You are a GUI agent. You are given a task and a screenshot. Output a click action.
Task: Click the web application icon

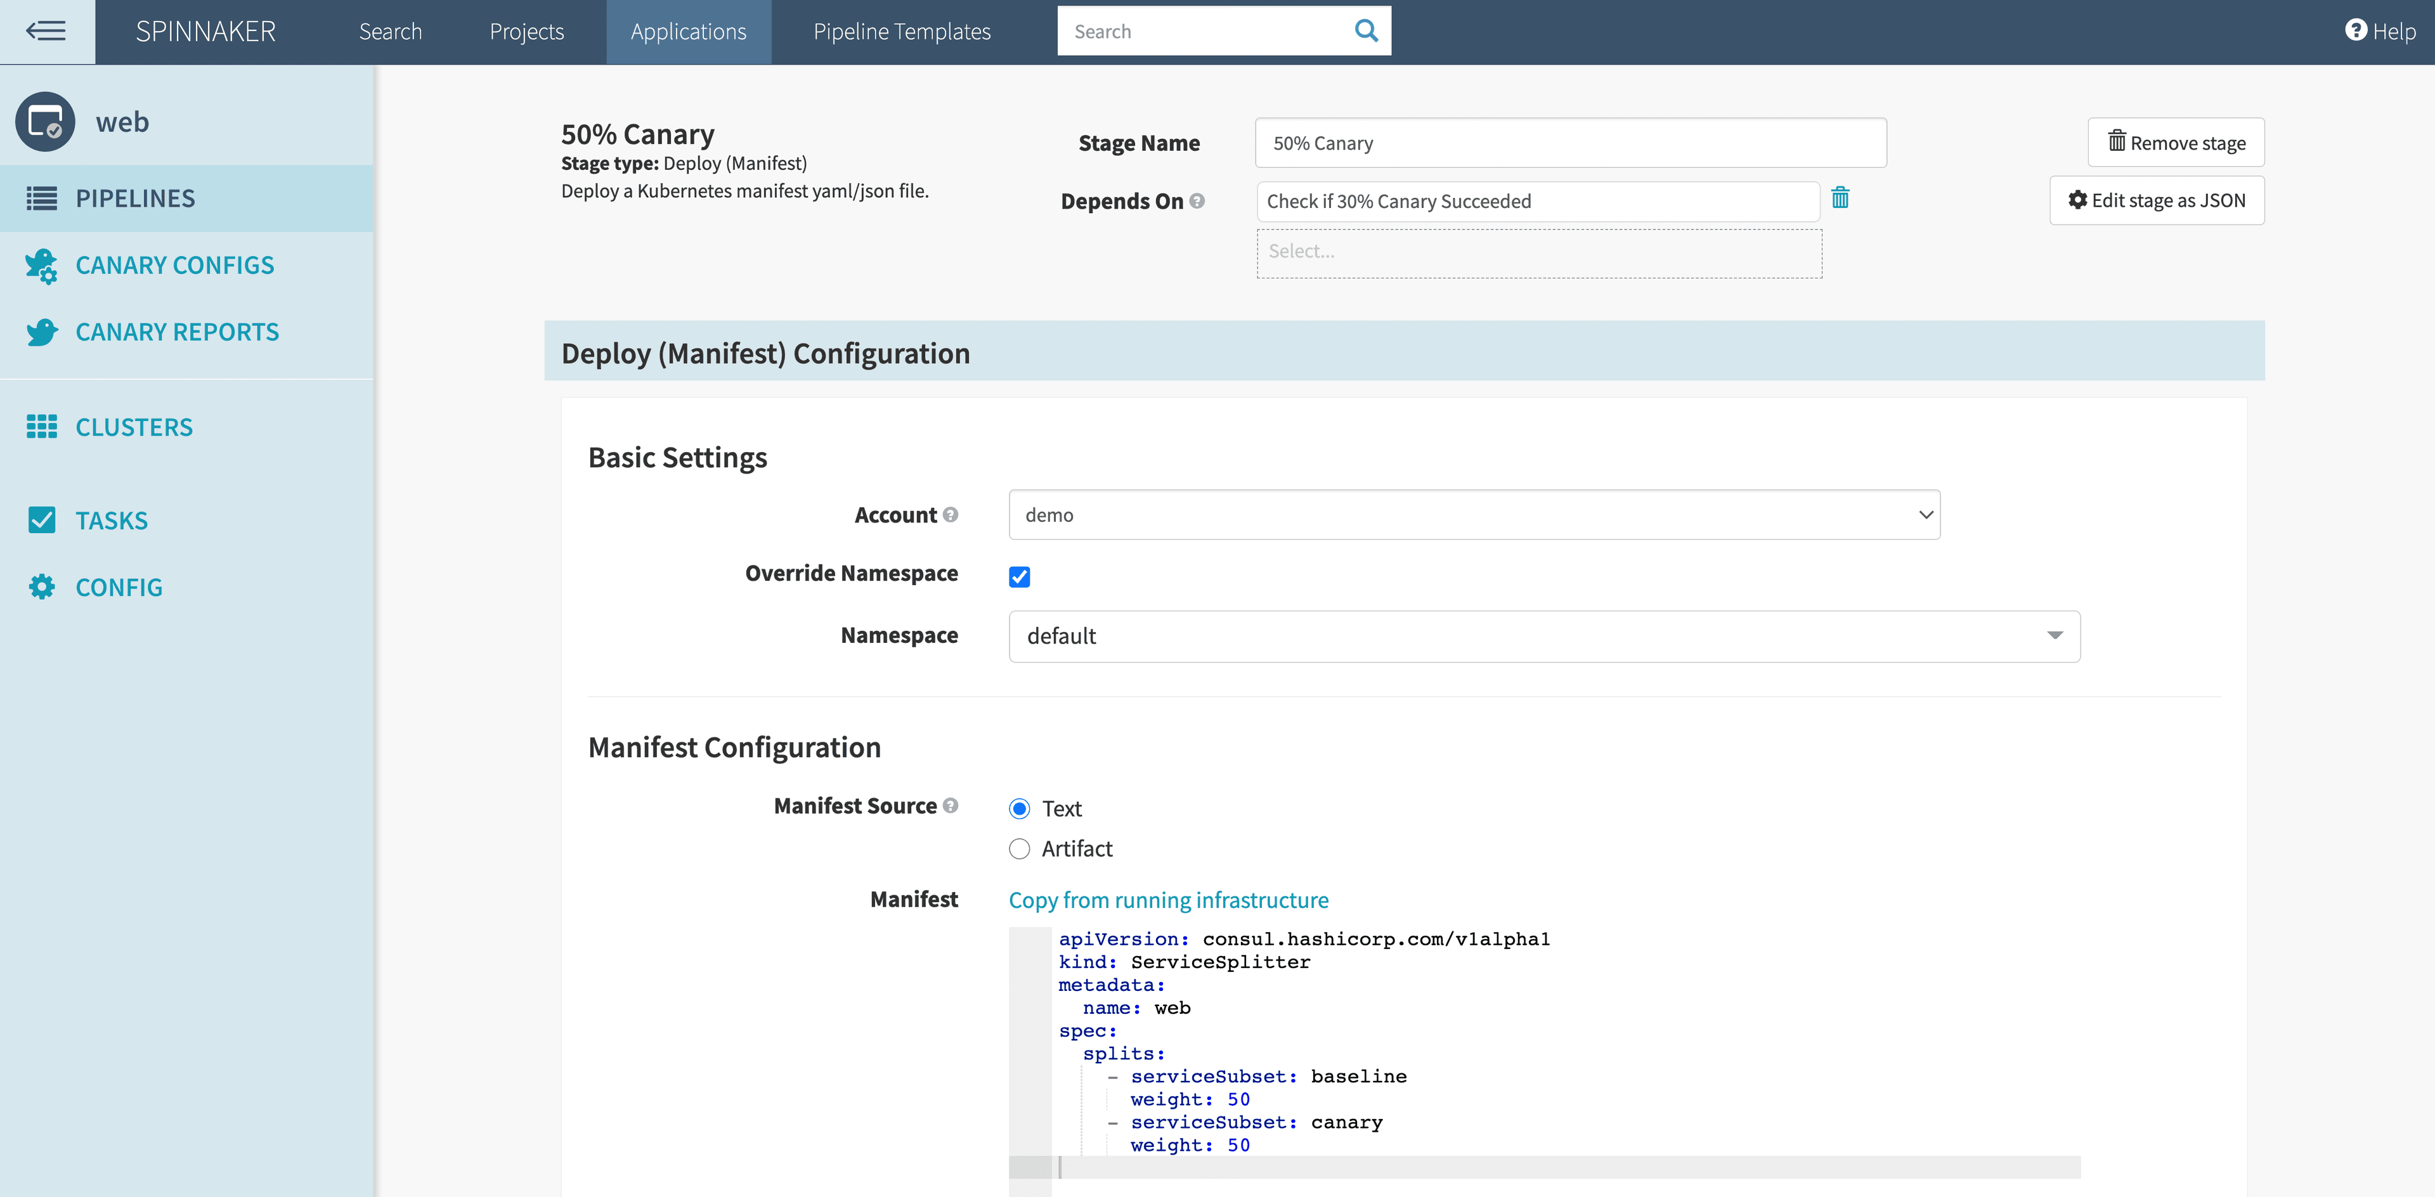pos(46,122)
